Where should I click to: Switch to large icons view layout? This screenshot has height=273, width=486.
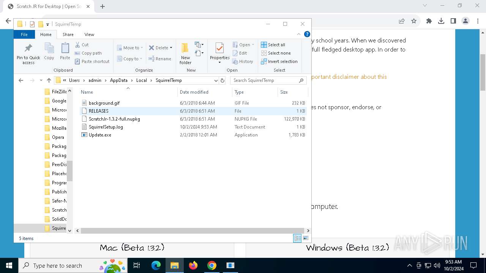click(x=306, y=238)
